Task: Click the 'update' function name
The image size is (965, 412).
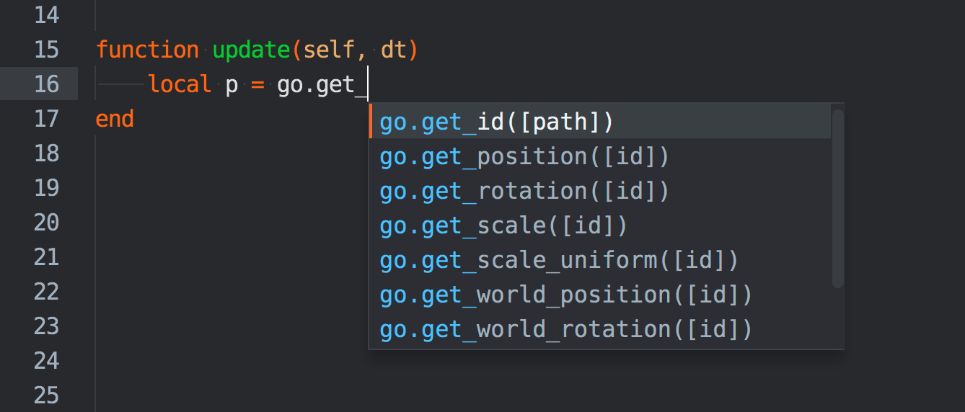Action: tap(251, 50)
